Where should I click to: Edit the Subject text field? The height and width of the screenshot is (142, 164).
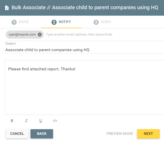tap(85, 50)
